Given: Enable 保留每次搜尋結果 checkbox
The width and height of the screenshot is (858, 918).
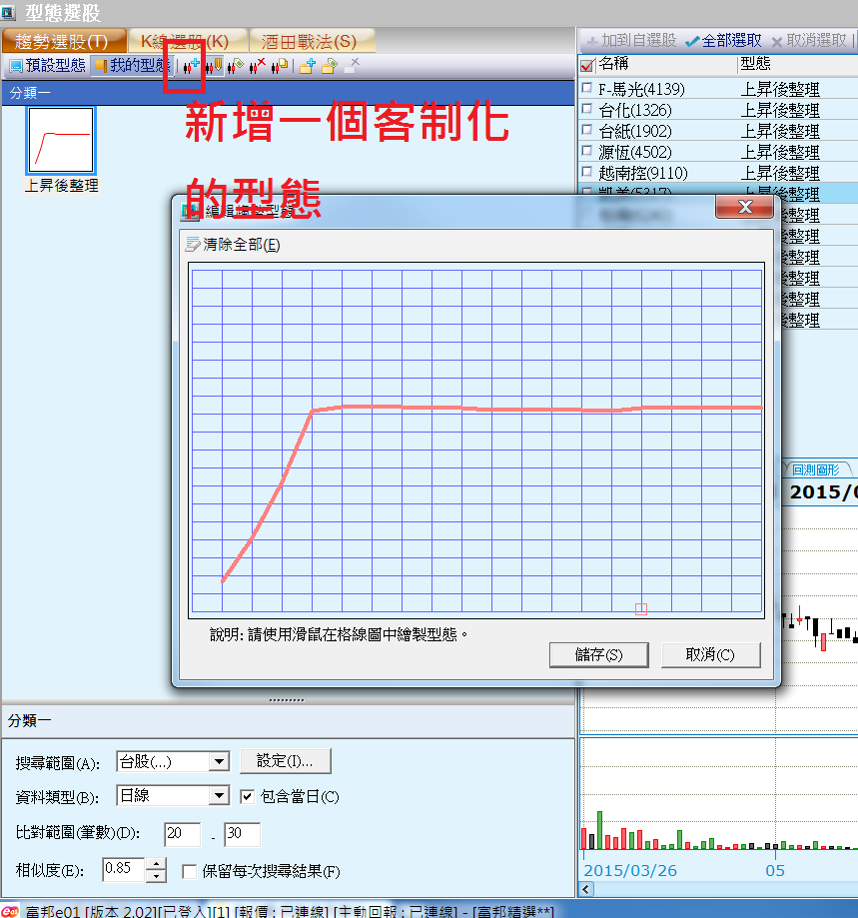Looking at the screenshot, I should pos(189,871).
